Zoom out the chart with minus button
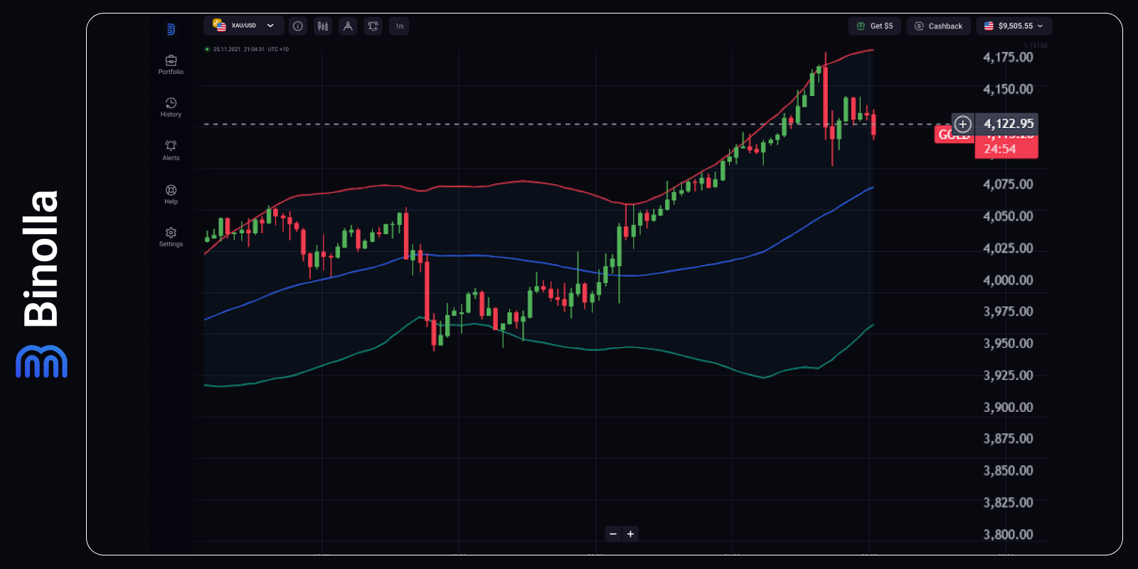 click(613, 534)
